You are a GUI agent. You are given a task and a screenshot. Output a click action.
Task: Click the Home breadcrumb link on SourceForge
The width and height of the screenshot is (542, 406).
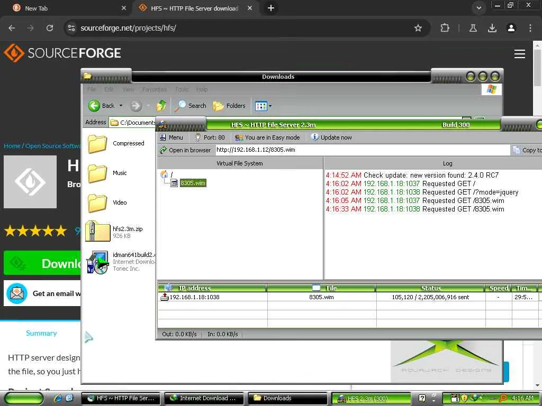click(x=12, y=146)
